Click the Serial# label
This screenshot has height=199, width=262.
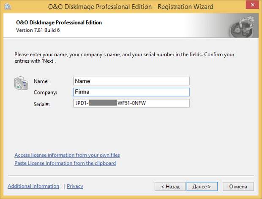coord(41,104)
